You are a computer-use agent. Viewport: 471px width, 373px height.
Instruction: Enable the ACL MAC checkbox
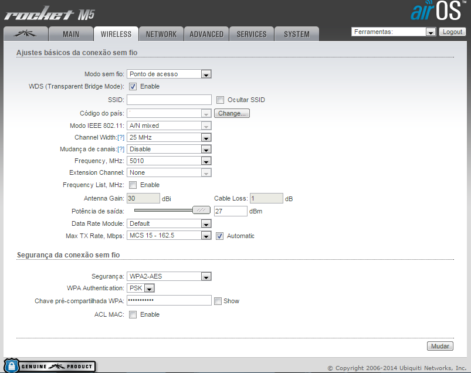click(x=133, y=314)
